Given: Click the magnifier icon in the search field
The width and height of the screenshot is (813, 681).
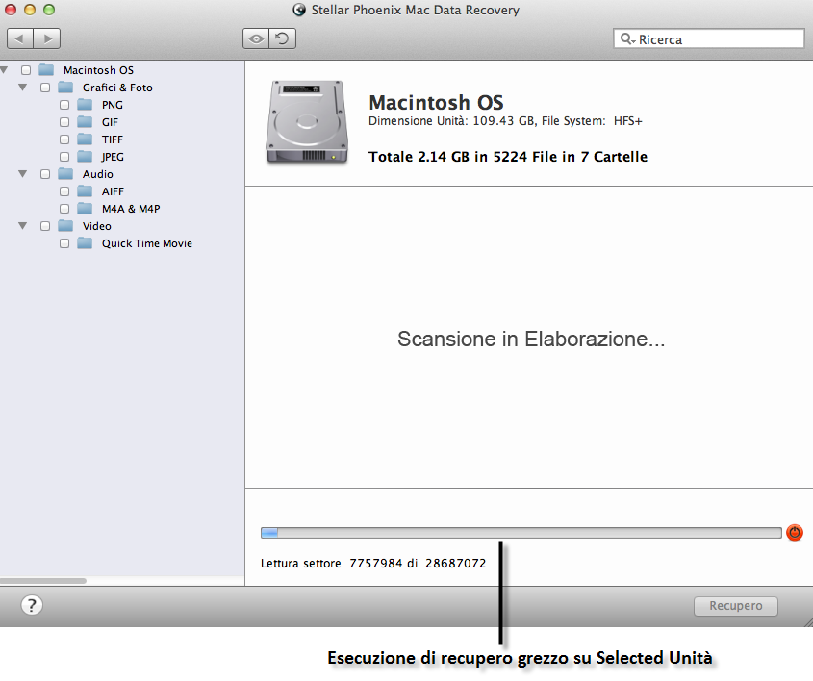Looking at the screenshot, I should [x=627, y=38].
